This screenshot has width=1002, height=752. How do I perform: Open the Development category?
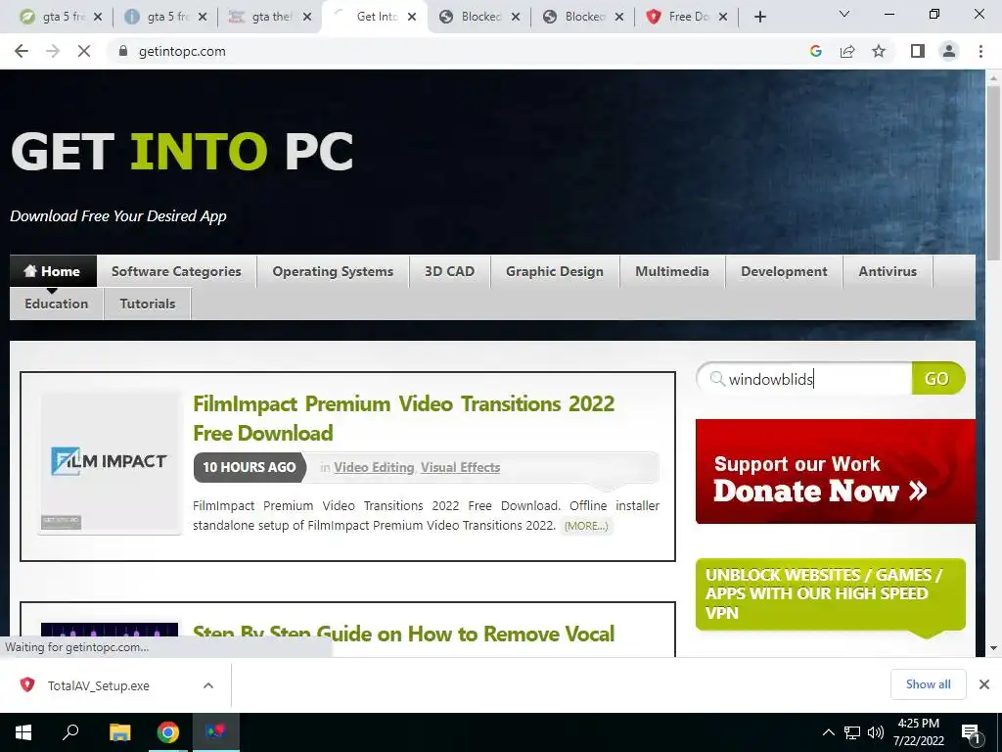click(x=784, y=271)
